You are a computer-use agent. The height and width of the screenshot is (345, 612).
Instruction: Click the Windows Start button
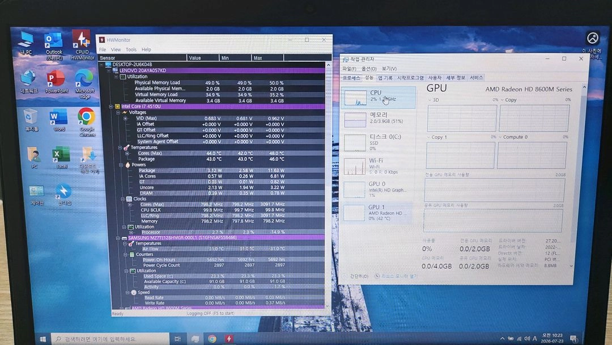pos(42,339)
